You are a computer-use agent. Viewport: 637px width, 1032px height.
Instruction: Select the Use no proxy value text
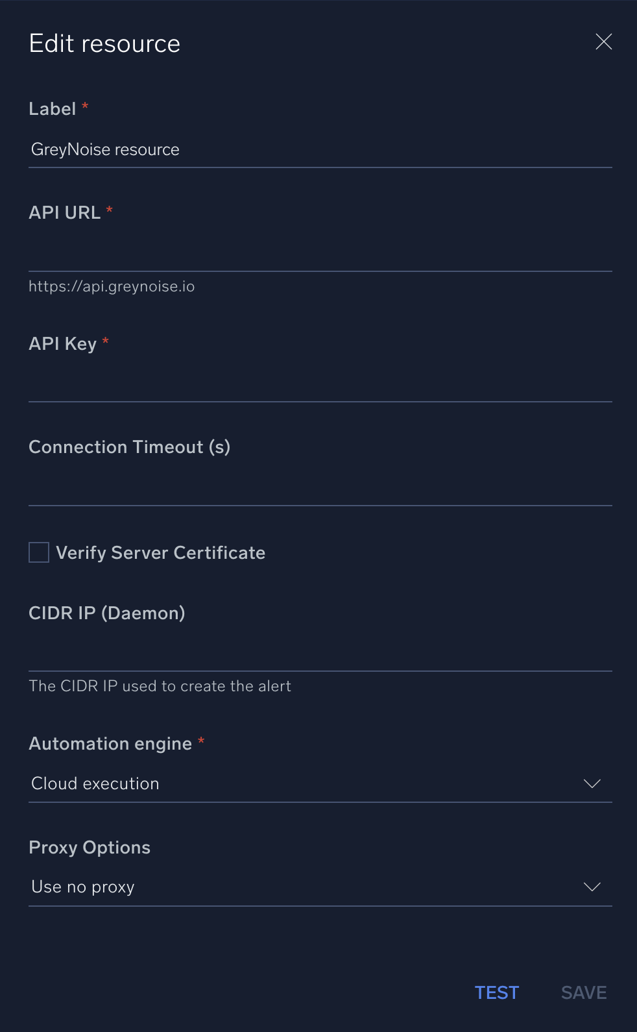(x=82, y=887)
